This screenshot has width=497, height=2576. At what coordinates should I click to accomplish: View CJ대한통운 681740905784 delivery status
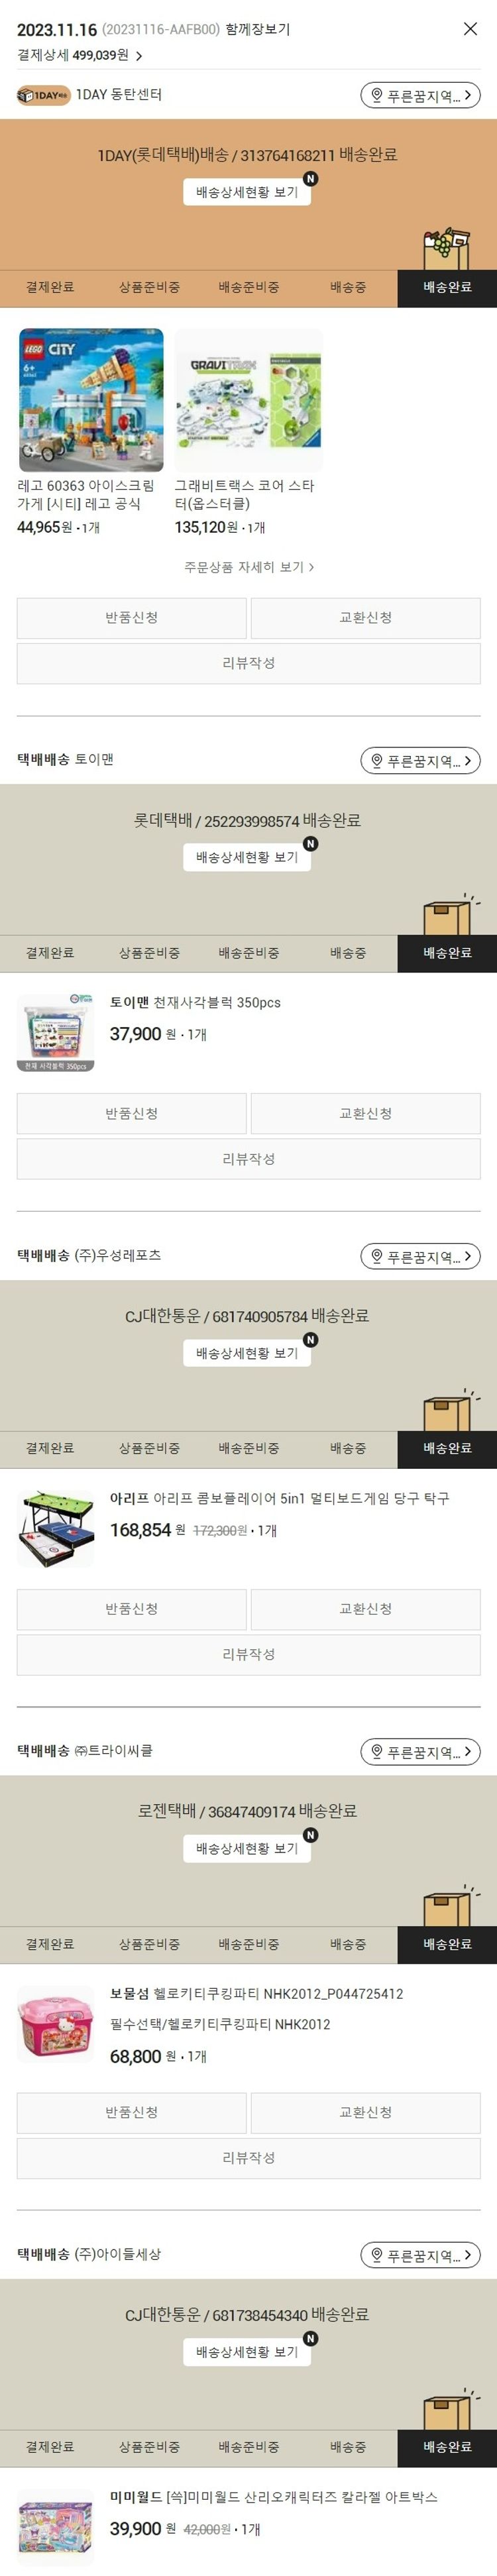coord(247,1353)
